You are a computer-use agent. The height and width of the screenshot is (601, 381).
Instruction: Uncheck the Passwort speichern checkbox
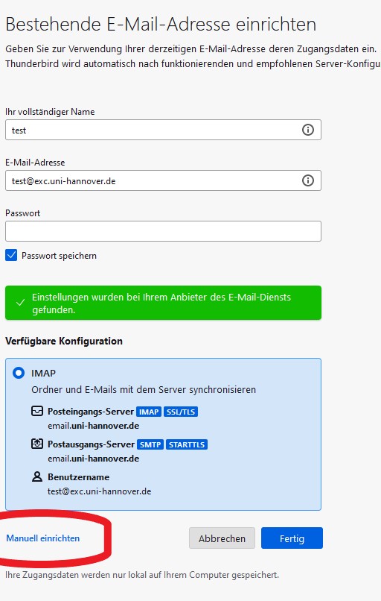click(11, 255)
